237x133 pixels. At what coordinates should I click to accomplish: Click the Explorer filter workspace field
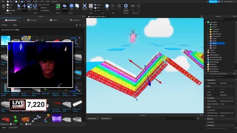click(x=220, y=19)
